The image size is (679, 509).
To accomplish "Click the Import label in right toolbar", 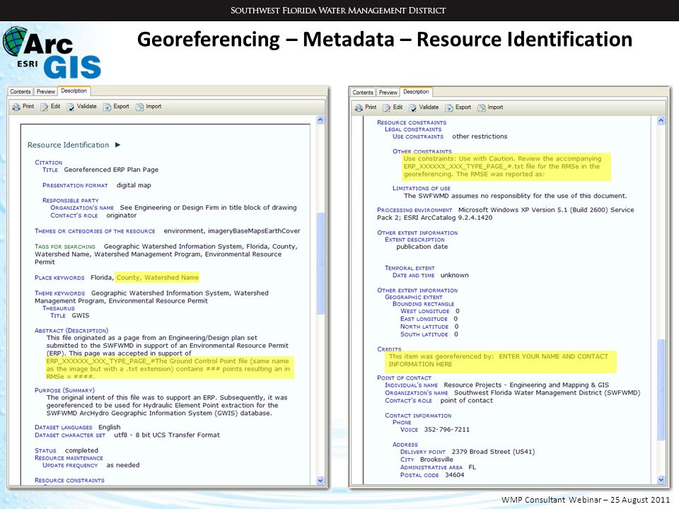I will click(x=495, y=107).
